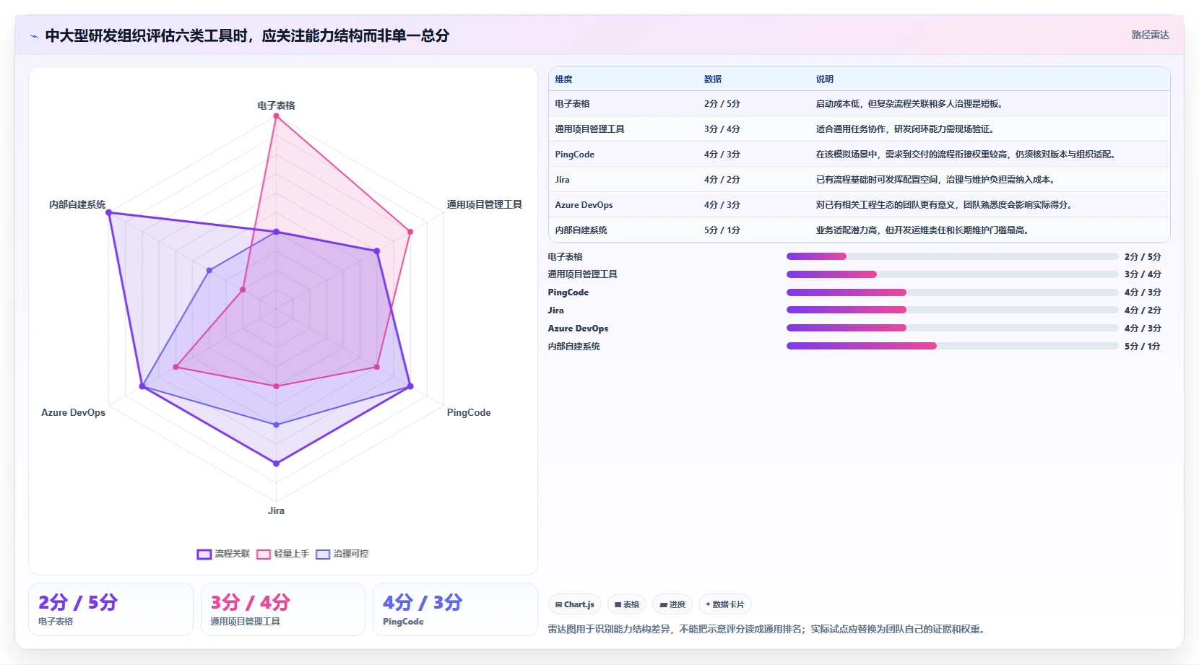
Task: Click the Jira label in progress list
Action: (x=555, y=310)
